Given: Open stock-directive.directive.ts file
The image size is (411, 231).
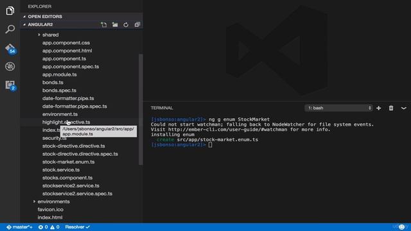Looking at the screenshot, I should point(74,146).
